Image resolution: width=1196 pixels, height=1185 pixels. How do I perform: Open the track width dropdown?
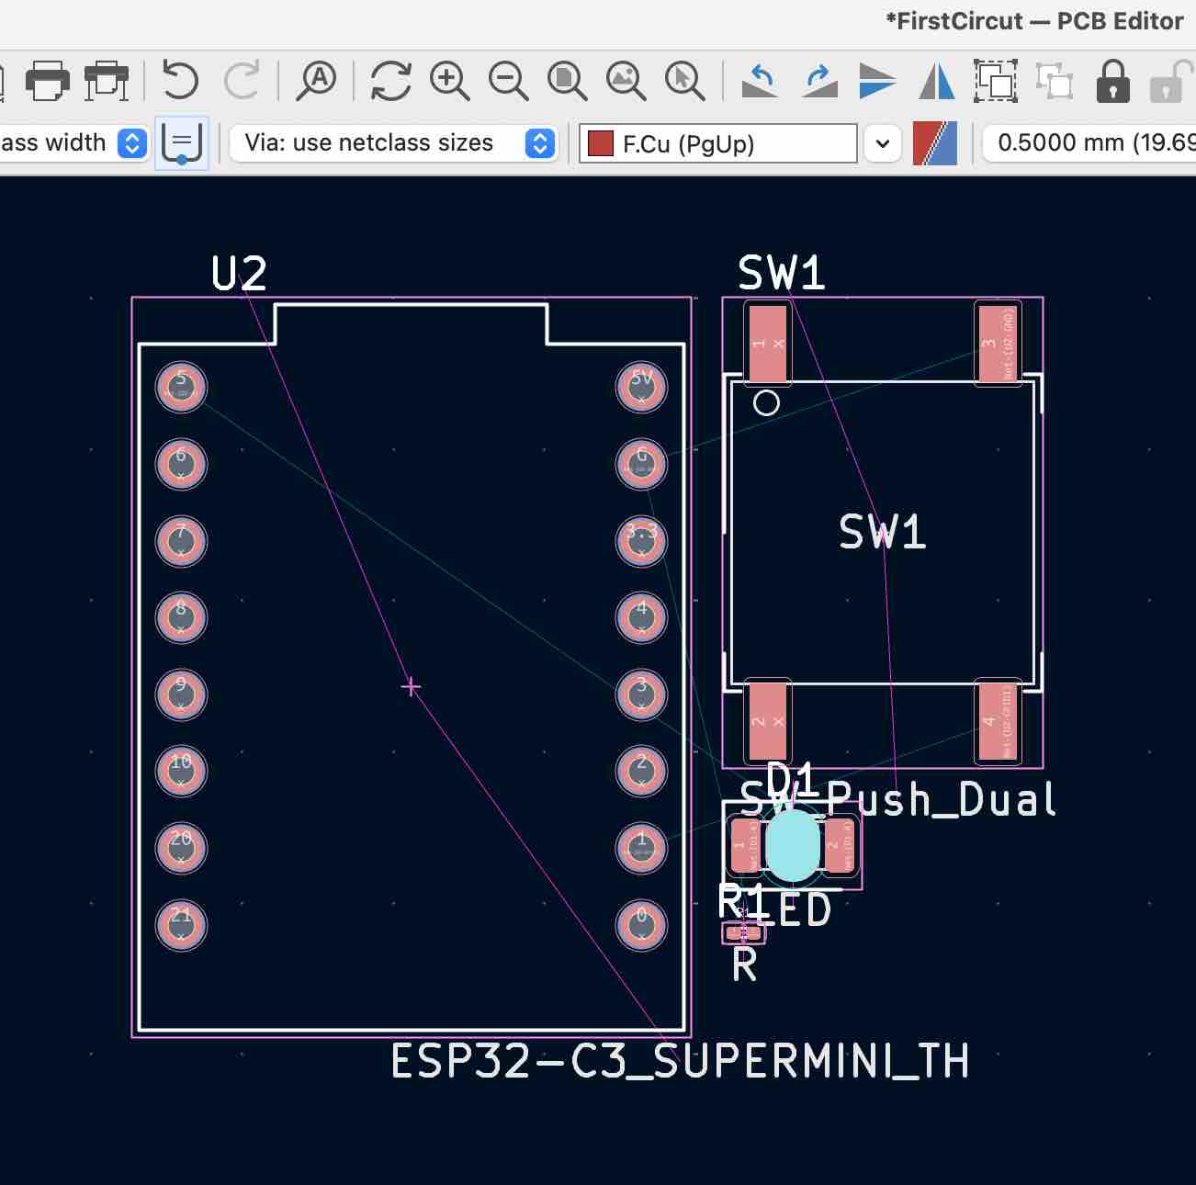[132, 143]
